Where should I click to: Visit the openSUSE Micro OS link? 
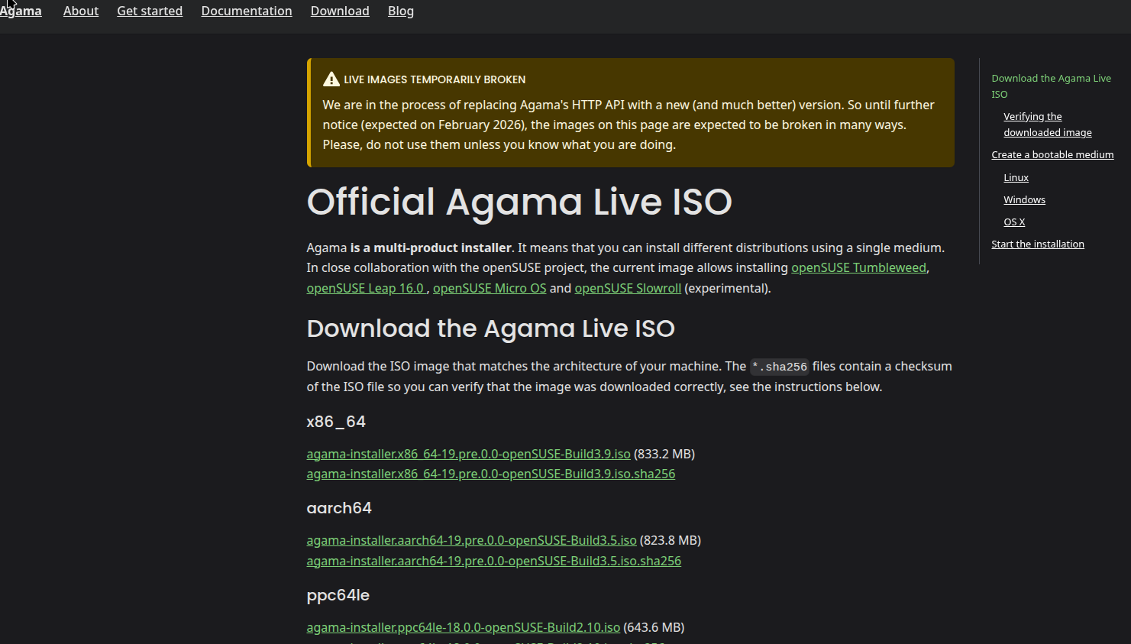[490, 288]
